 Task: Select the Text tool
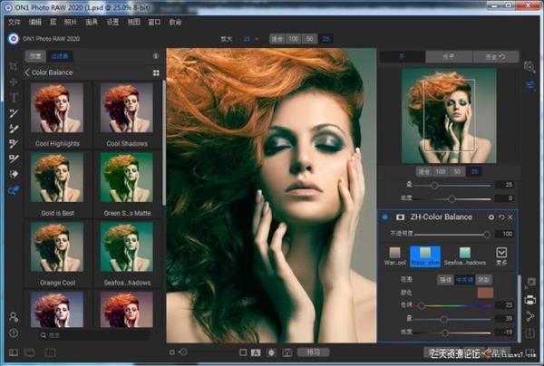tap(14, 97)
